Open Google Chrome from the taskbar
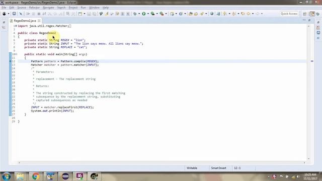 pos(36,176)
